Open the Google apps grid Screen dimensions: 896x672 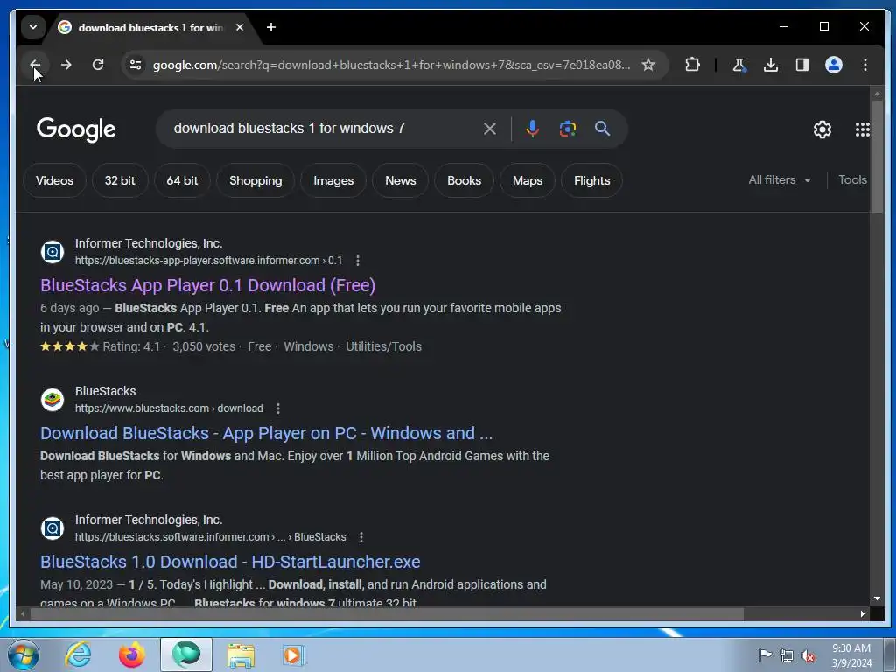862,129
